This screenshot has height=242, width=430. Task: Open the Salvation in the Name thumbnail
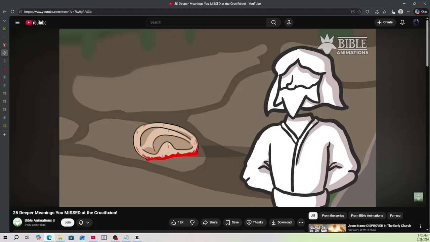(x=327, y=228)
